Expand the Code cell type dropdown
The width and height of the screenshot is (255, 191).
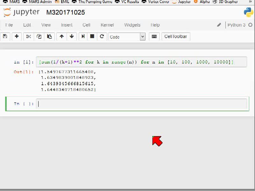pos(142,37)
